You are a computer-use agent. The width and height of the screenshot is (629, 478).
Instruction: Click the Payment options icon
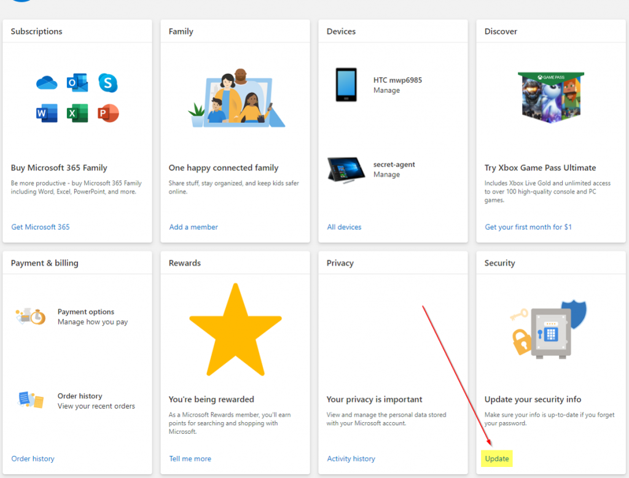click(31, 316)
